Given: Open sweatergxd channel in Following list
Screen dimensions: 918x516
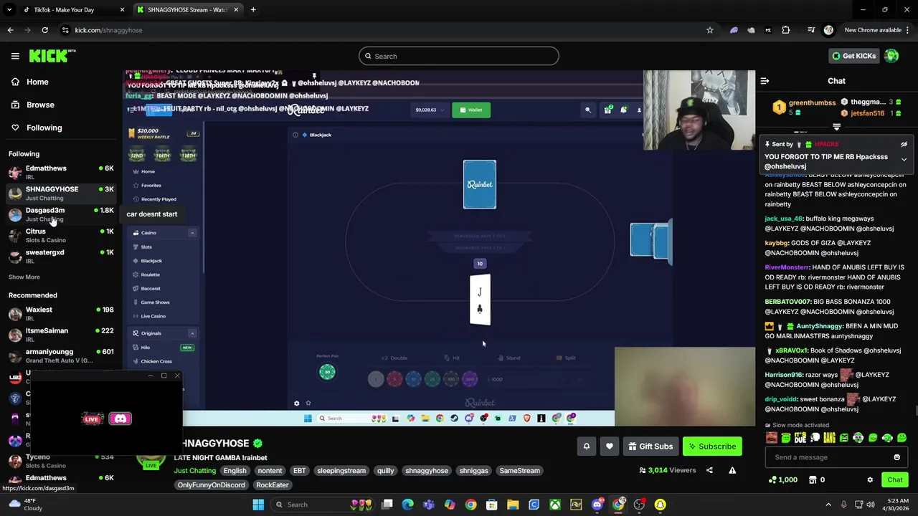Looking at the screenshot, I should point(61,256).
